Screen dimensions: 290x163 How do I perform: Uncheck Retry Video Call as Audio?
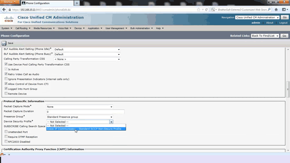coord(6,74)
